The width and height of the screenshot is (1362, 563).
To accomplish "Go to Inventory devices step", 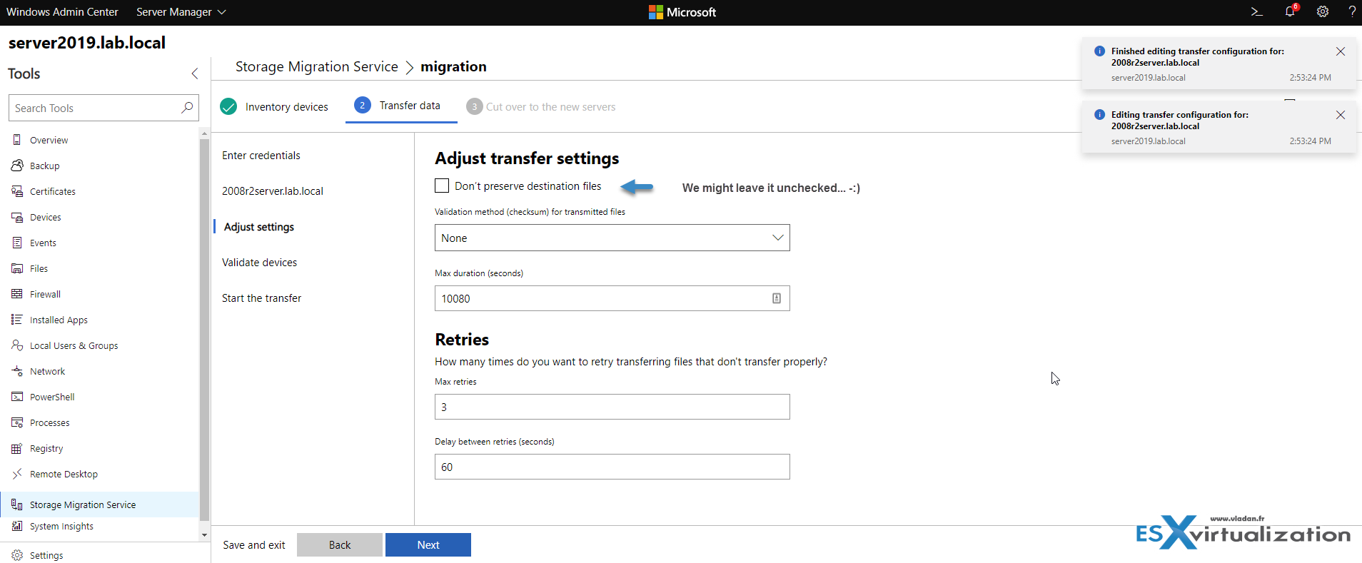I will [274, 106].
